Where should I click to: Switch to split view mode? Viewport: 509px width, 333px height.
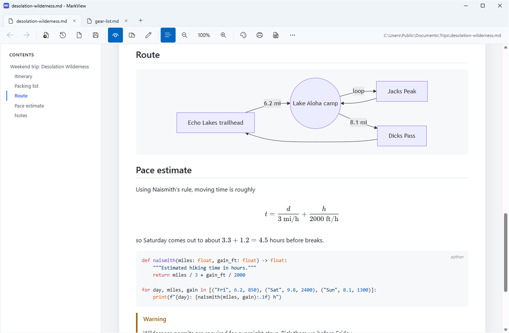pos(132,35)
